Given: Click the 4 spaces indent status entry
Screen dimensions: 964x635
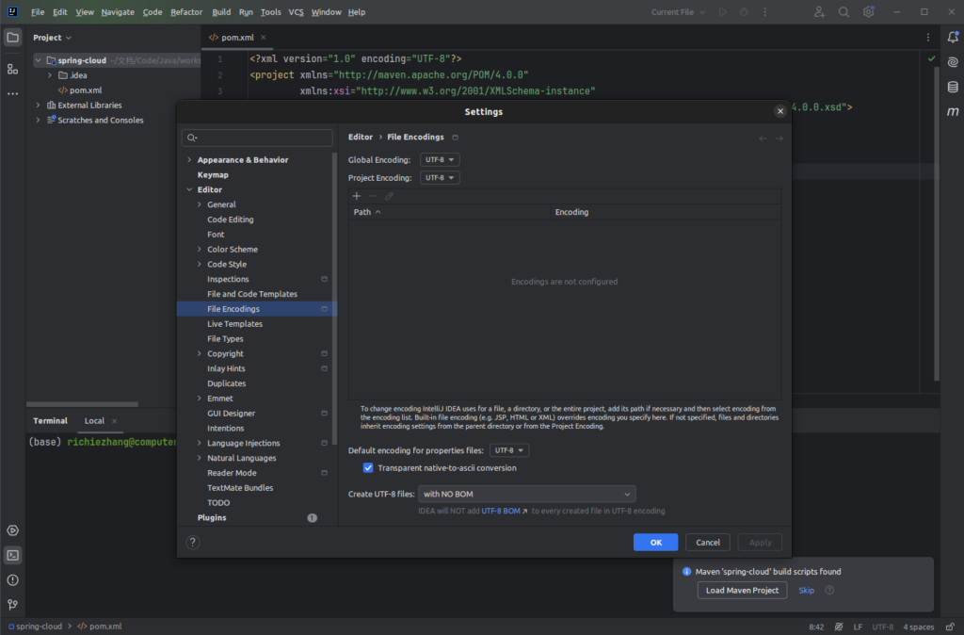Looking at the screenshot, I should click(x=918, y=627).
